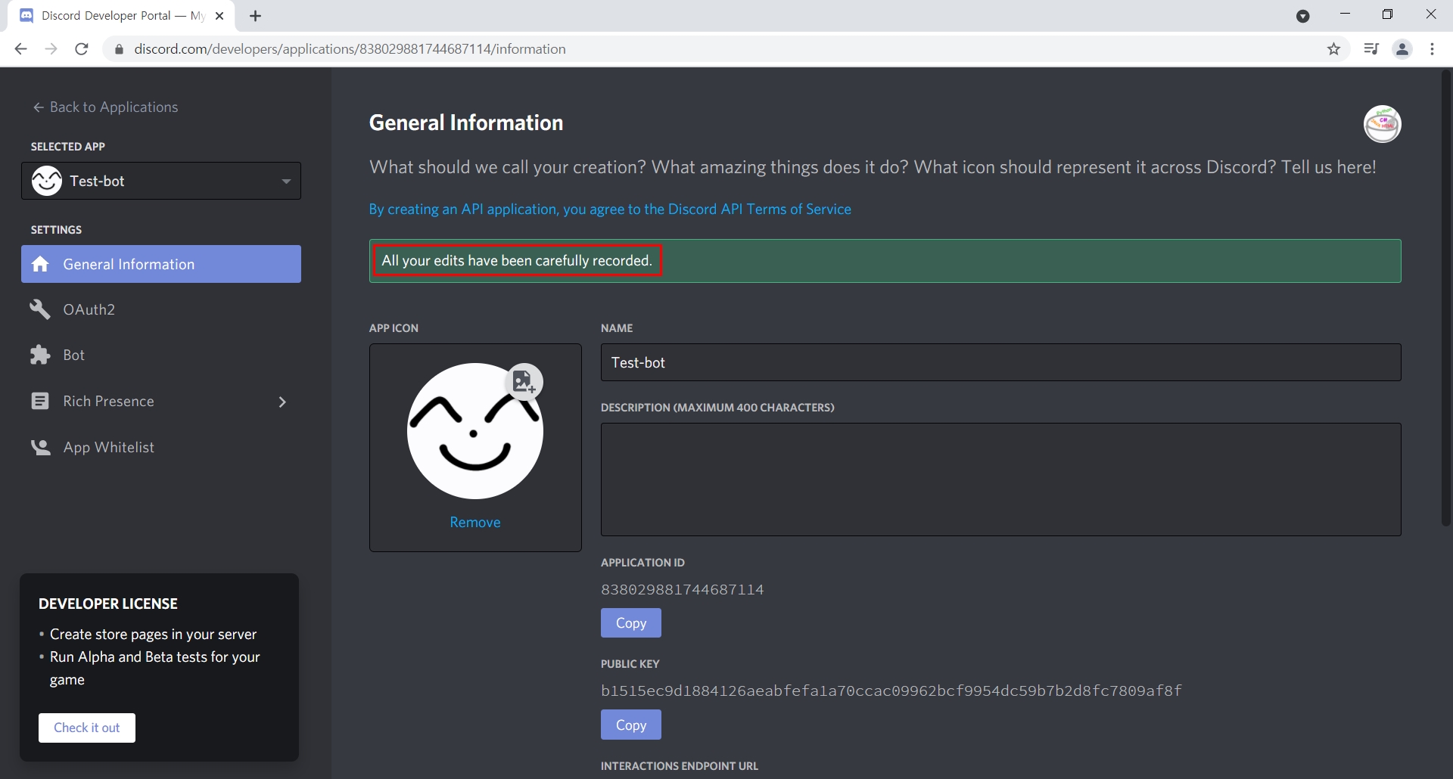Expand the Rich Presence chevron
The height and width of the screenshot is (779, 1453).
[282, 402]
